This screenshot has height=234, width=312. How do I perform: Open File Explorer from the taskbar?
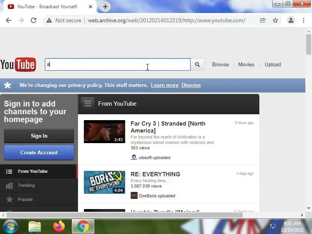(35, 227)
